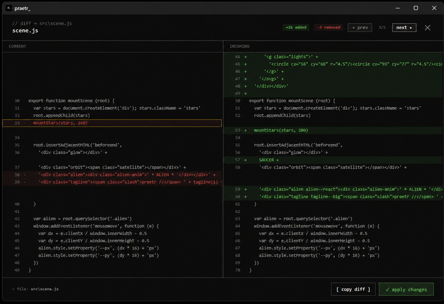Apply changes with the green button
The image size is (444, 304).
406,289
